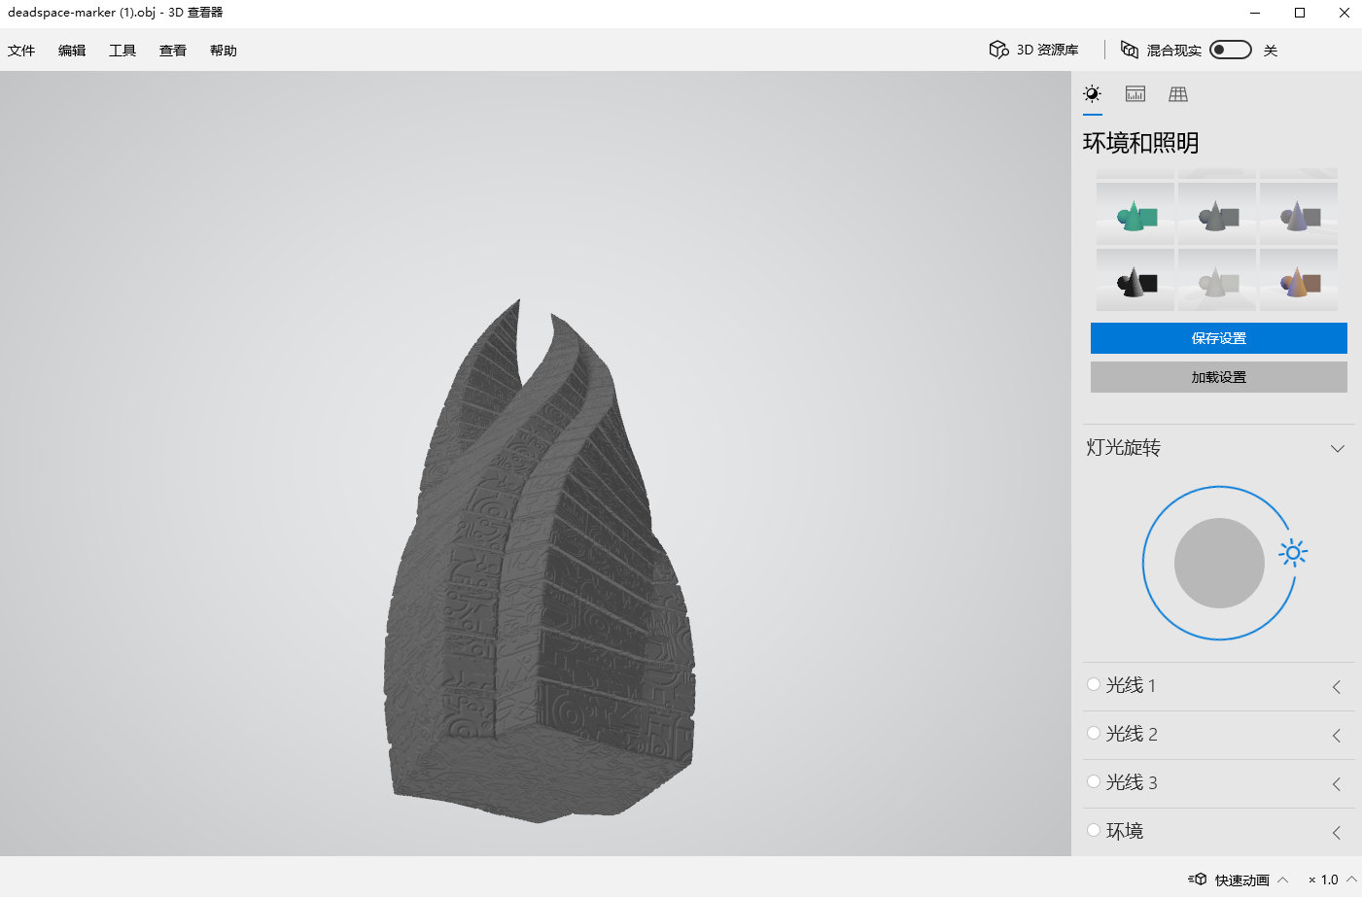The image size is (1362, 897).
Task: Open the environment and lighting tab icon
Action: (x=1093, y=94)
